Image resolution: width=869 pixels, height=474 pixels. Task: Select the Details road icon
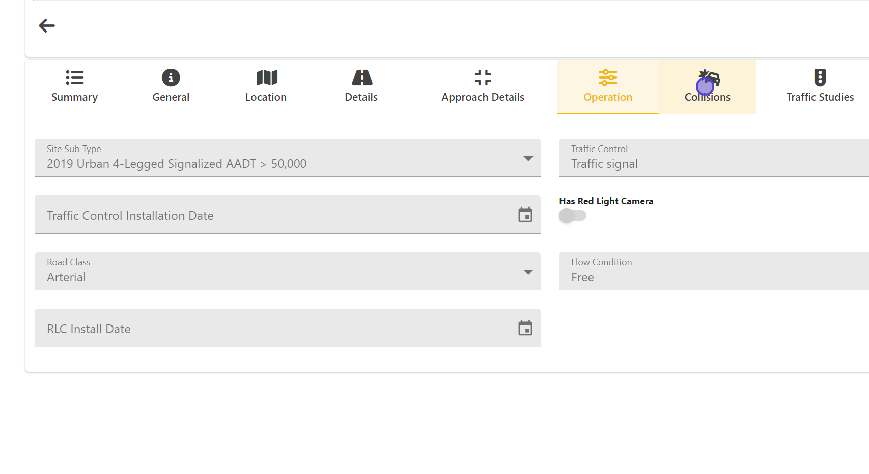[361, 78]
